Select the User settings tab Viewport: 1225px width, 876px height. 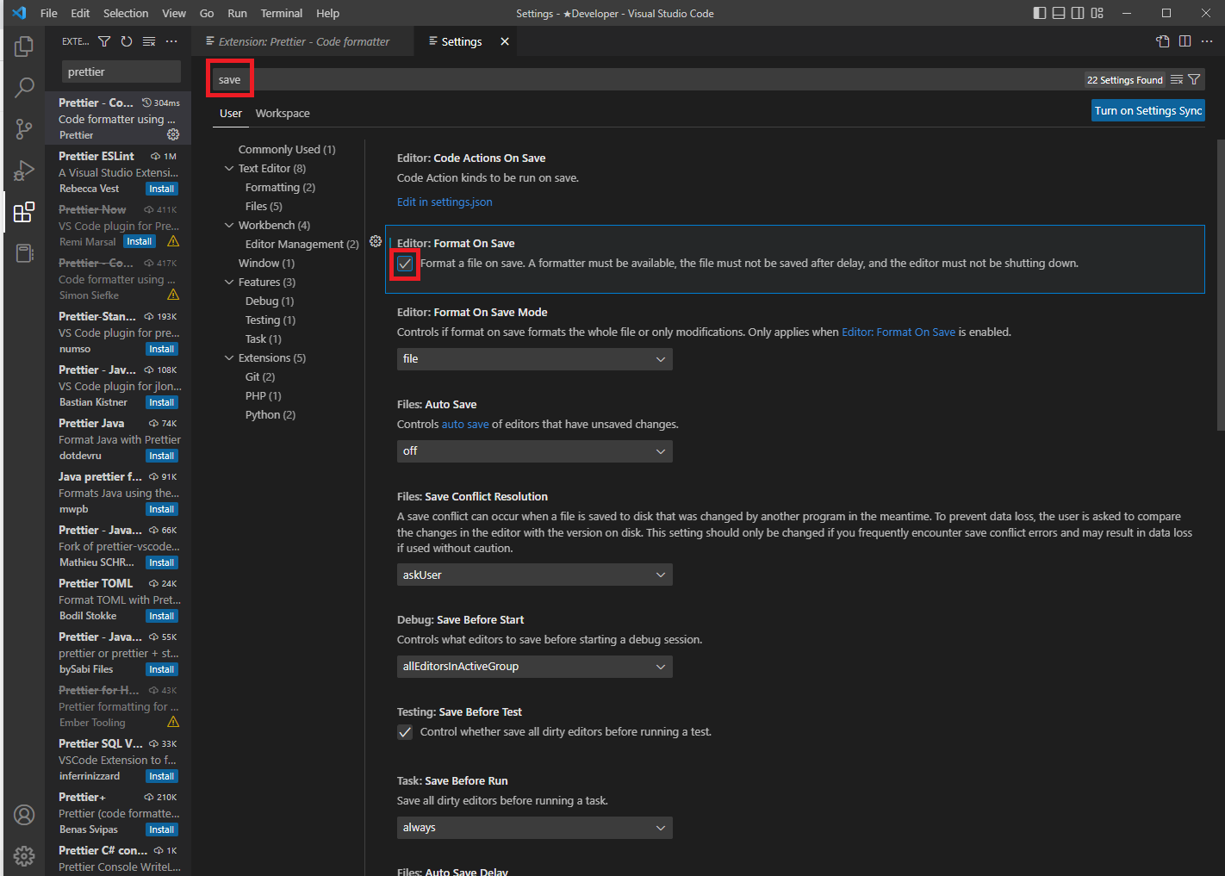pos(231,114)
